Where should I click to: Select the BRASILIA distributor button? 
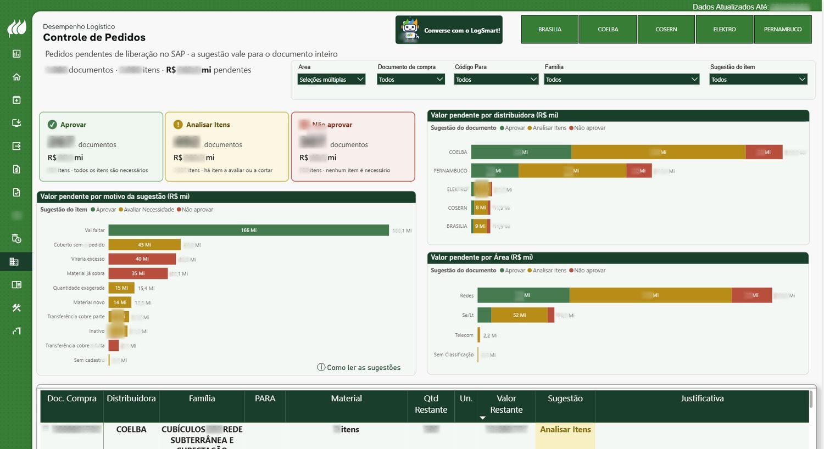point(550,30)
